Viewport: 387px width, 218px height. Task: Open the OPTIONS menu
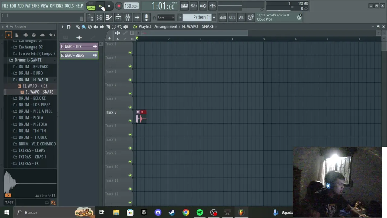(57, 6)
